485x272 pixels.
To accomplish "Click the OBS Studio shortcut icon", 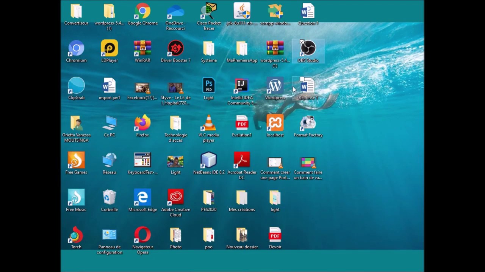I will coord(308,48).
